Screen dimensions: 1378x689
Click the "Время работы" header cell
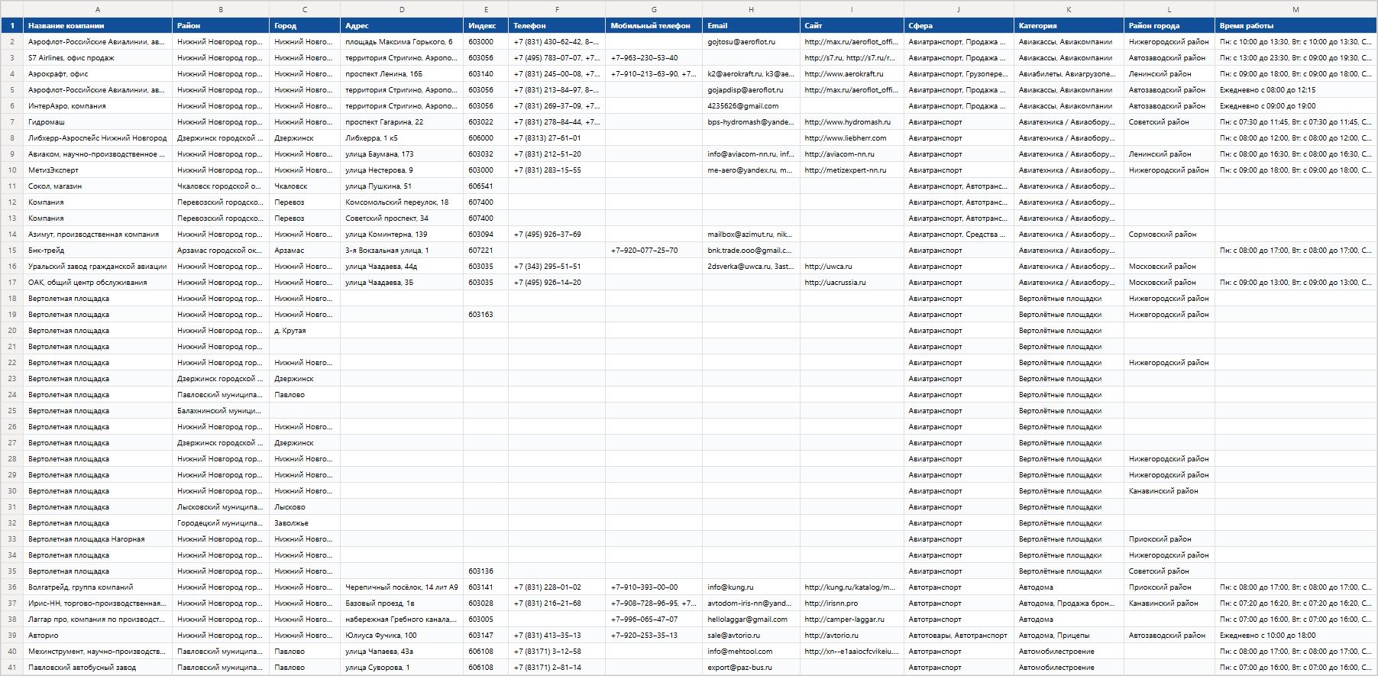pos(1296,25)
